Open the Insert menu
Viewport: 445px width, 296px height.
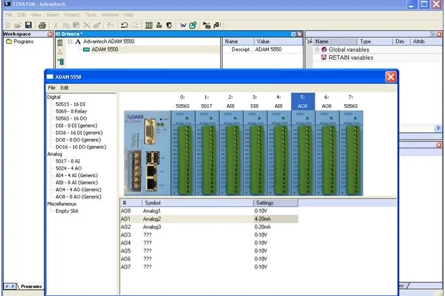(x=53, y=15)
